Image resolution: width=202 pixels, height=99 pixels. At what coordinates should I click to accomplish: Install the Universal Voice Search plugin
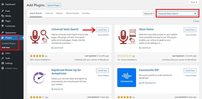pyautogui.click(x=103, y=30)
